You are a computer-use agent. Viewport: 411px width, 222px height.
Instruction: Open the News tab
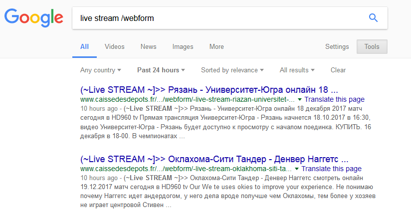click(148, 47)
